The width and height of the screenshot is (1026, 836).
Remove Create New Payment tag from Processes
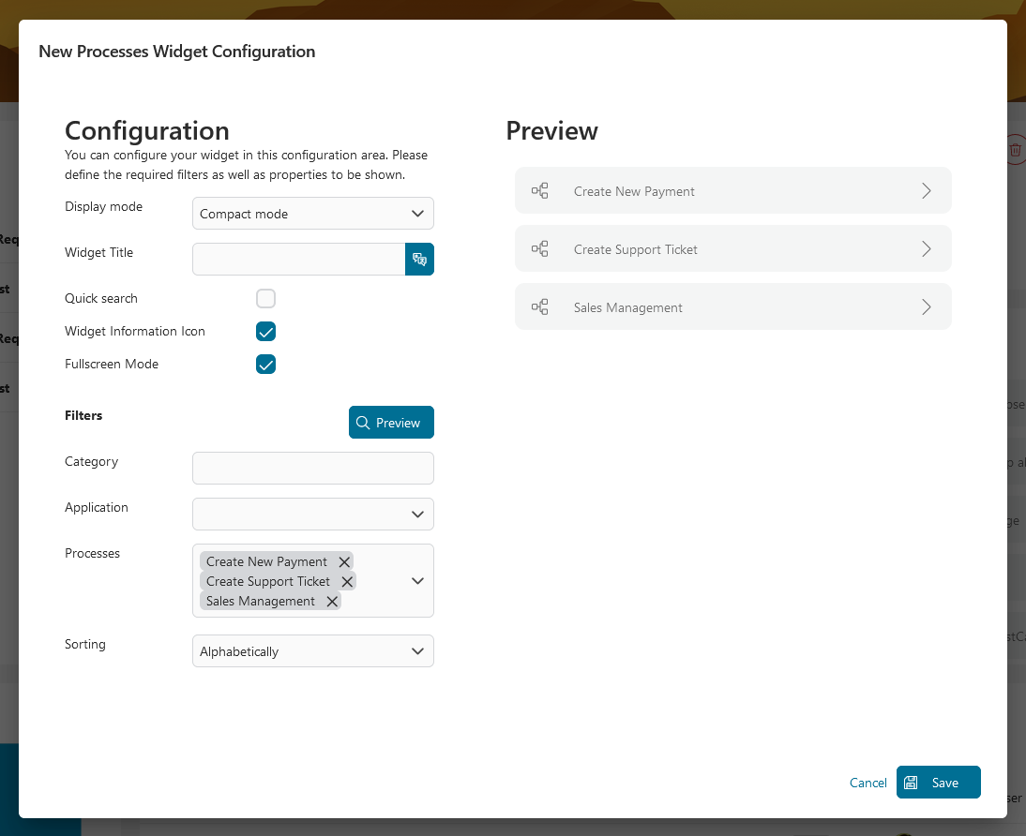(x=344, y=562)
